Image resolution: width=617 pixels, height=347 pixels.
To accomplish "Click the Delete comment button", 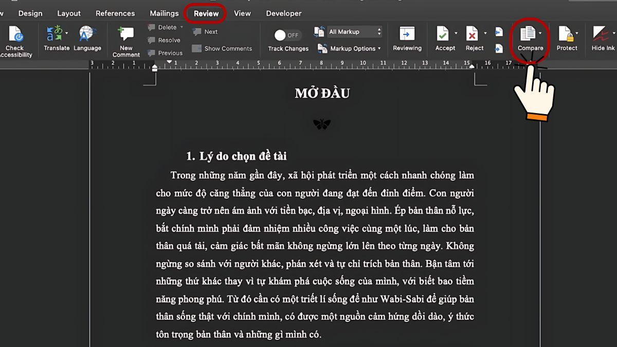I will coord(162,27).
